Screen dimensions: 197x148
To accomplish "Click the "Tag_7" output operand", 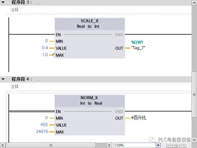I will (138, 48).
